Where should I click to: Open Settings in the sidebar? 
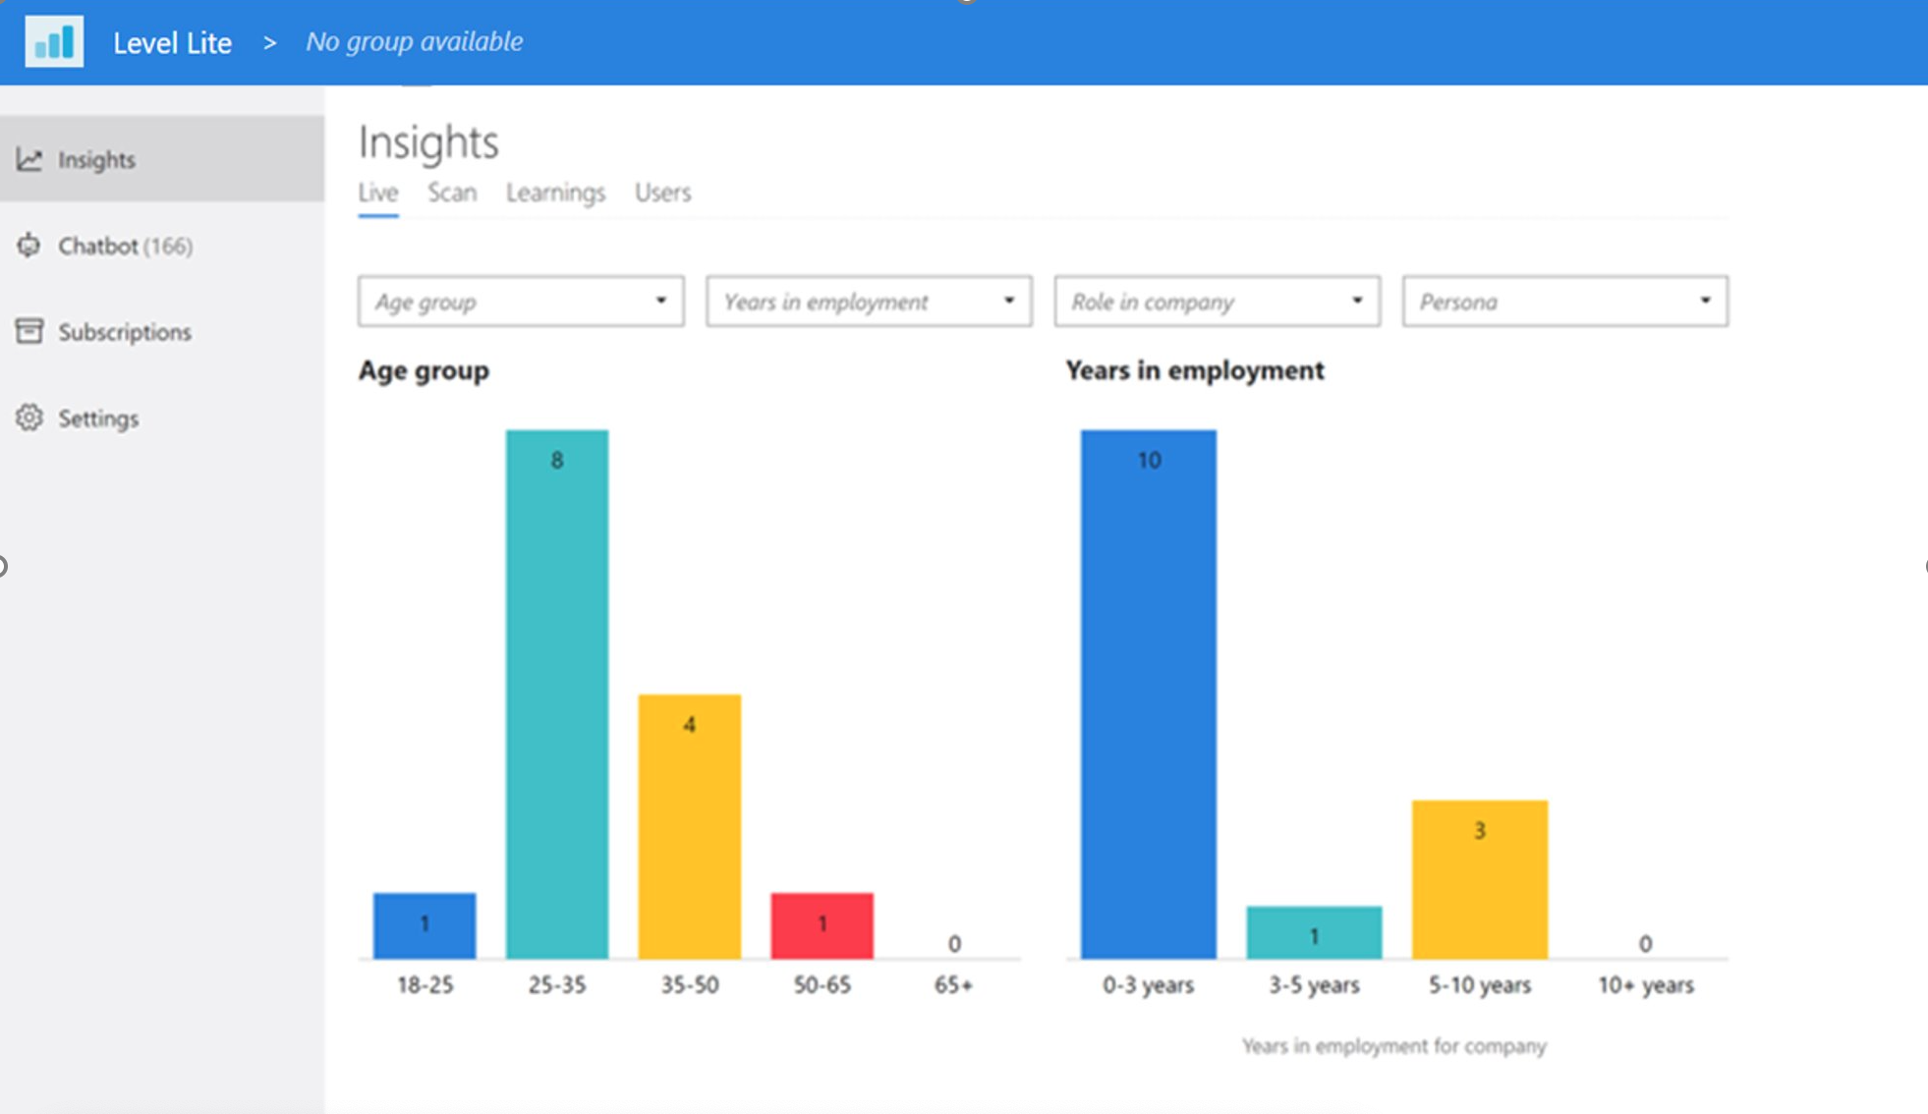[162, 418]
